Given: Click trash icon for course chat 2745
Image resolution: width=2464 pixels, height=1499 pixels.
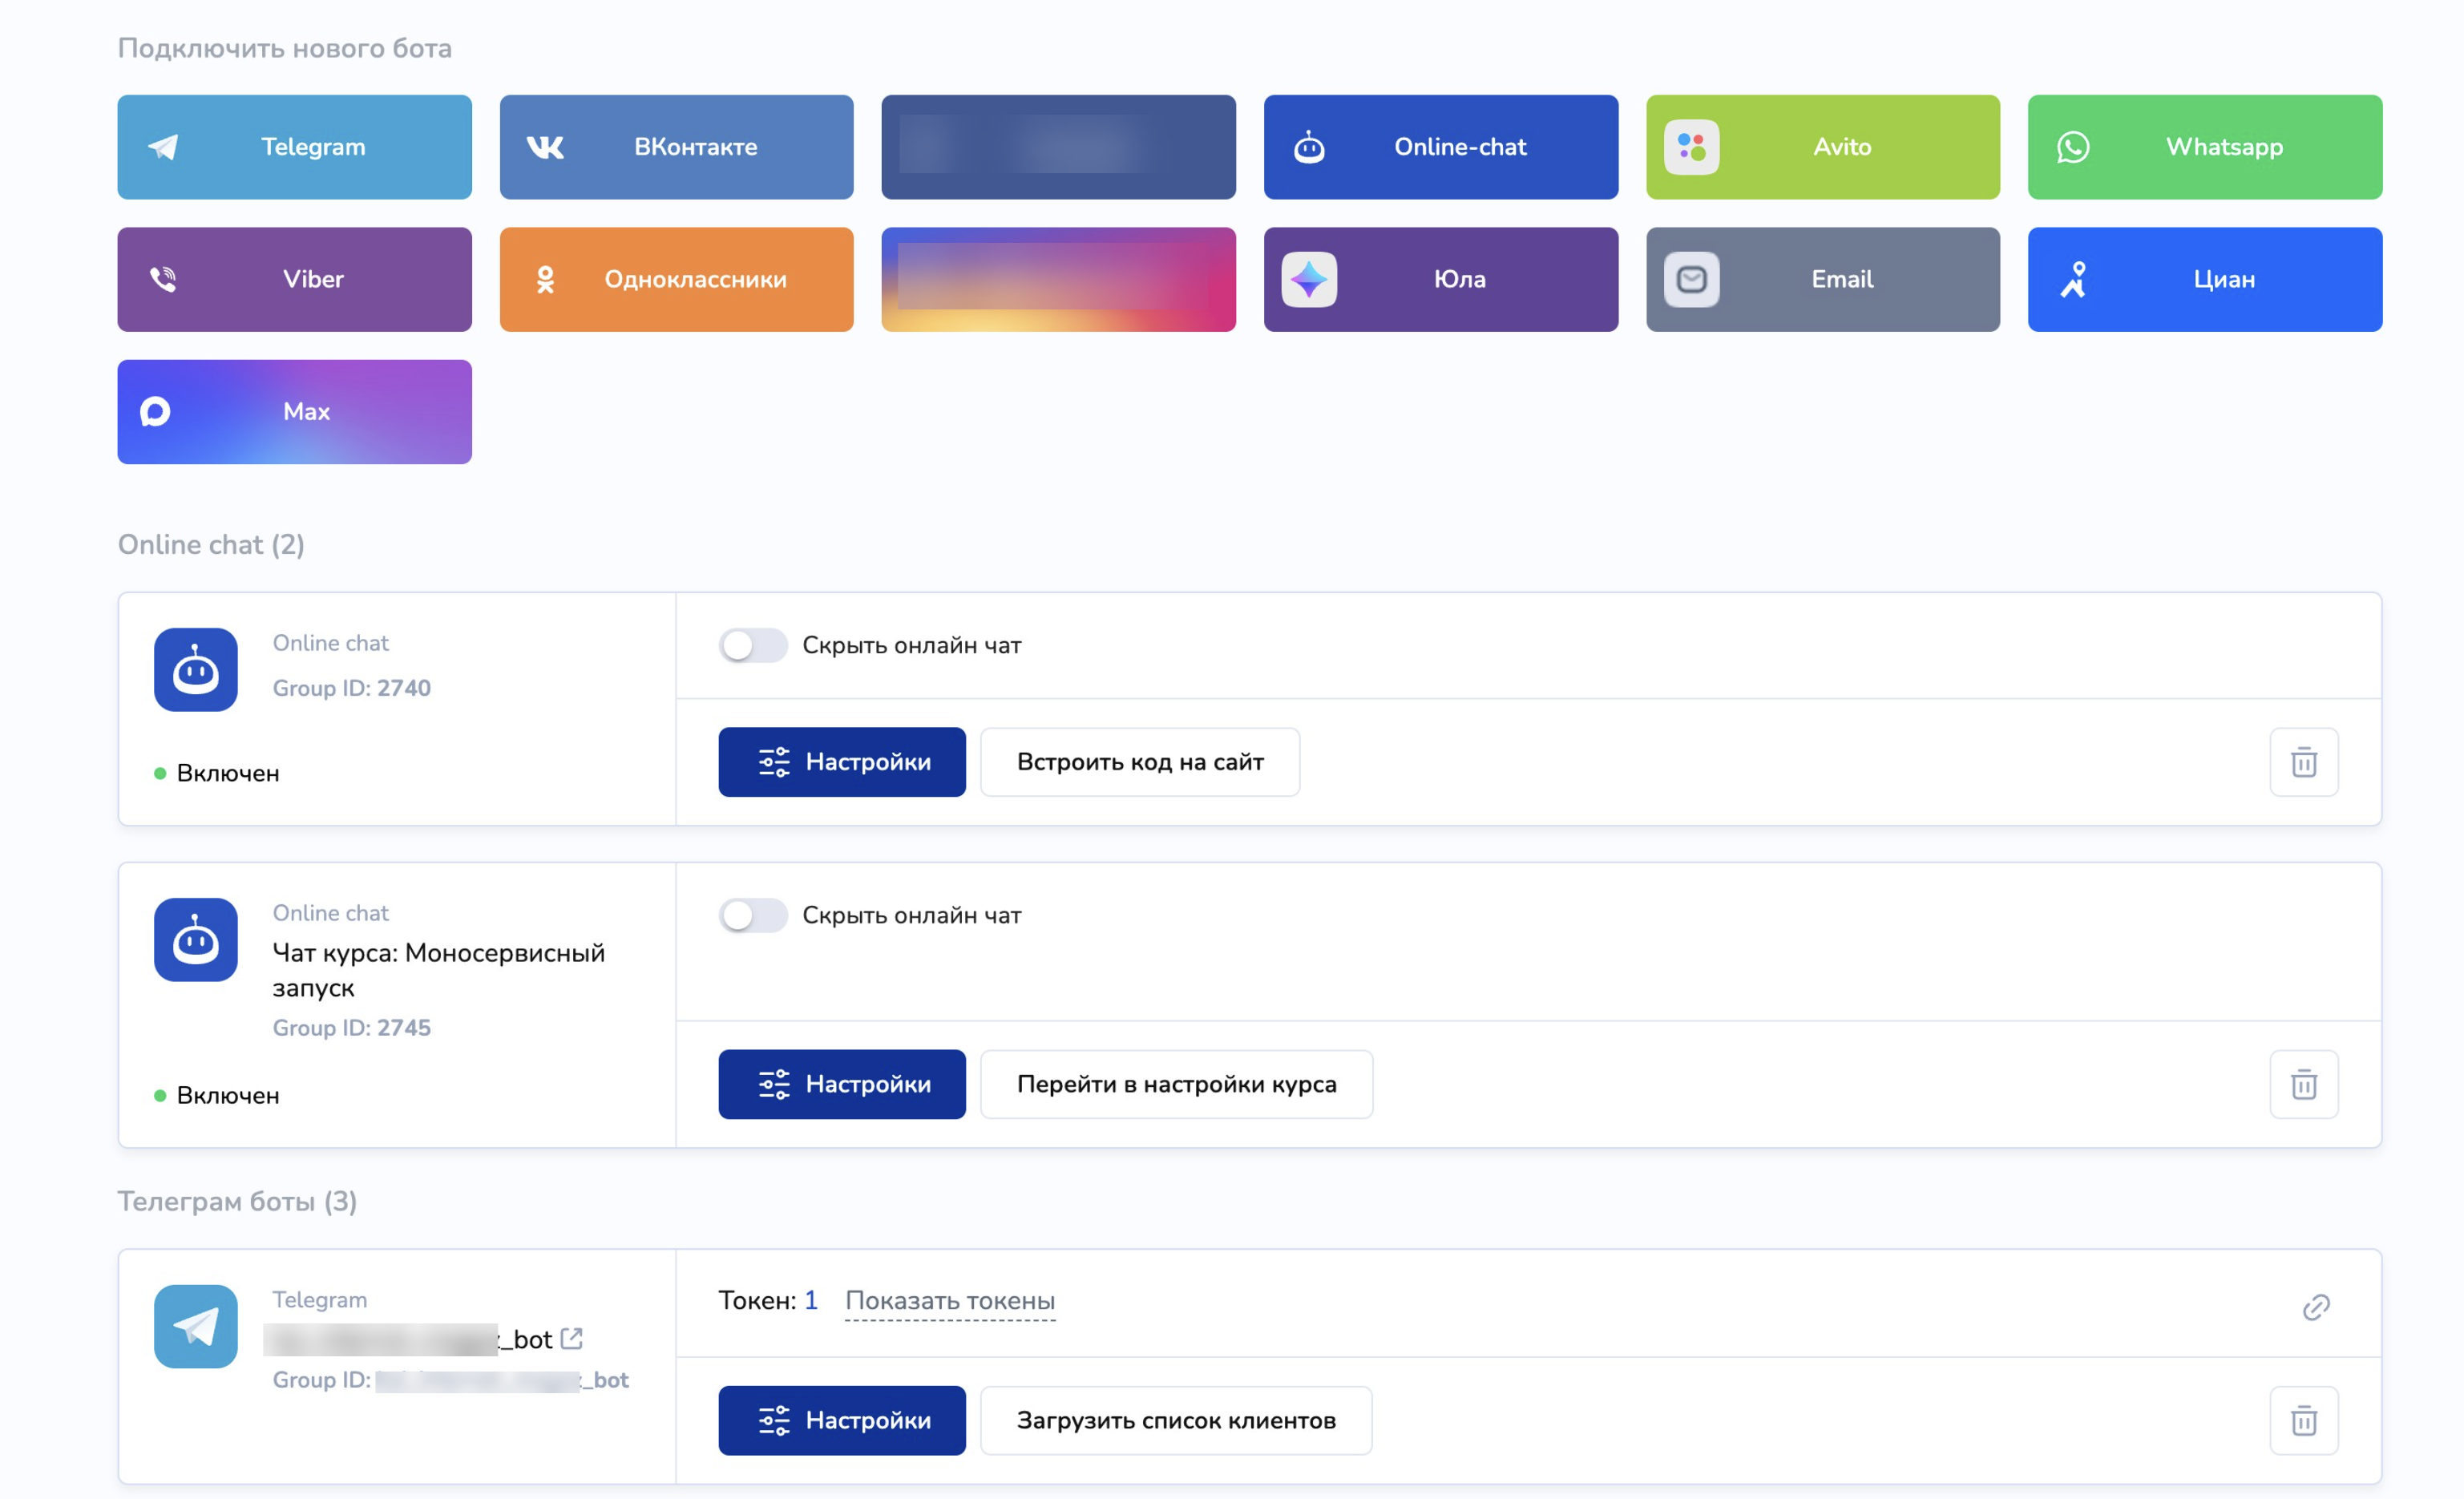Looking at the screenshot, I should click(x=2303, y=1084).
